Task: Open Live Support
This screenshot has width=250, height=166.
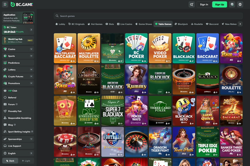Action: [18, 146]
